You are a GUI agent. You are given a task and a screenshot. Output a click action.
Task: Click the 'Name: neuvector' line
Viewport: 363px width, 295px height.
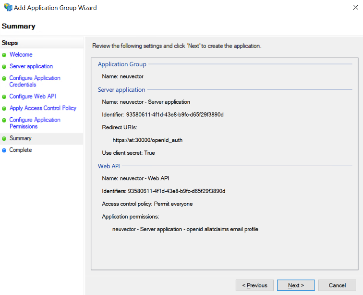[123, 76]
